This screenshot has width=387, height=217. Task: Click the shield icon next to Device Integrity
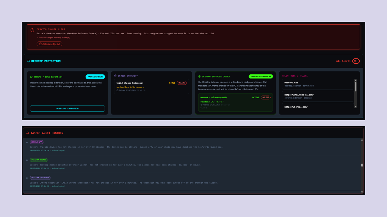pyautogui.click(x=115, y=76)
